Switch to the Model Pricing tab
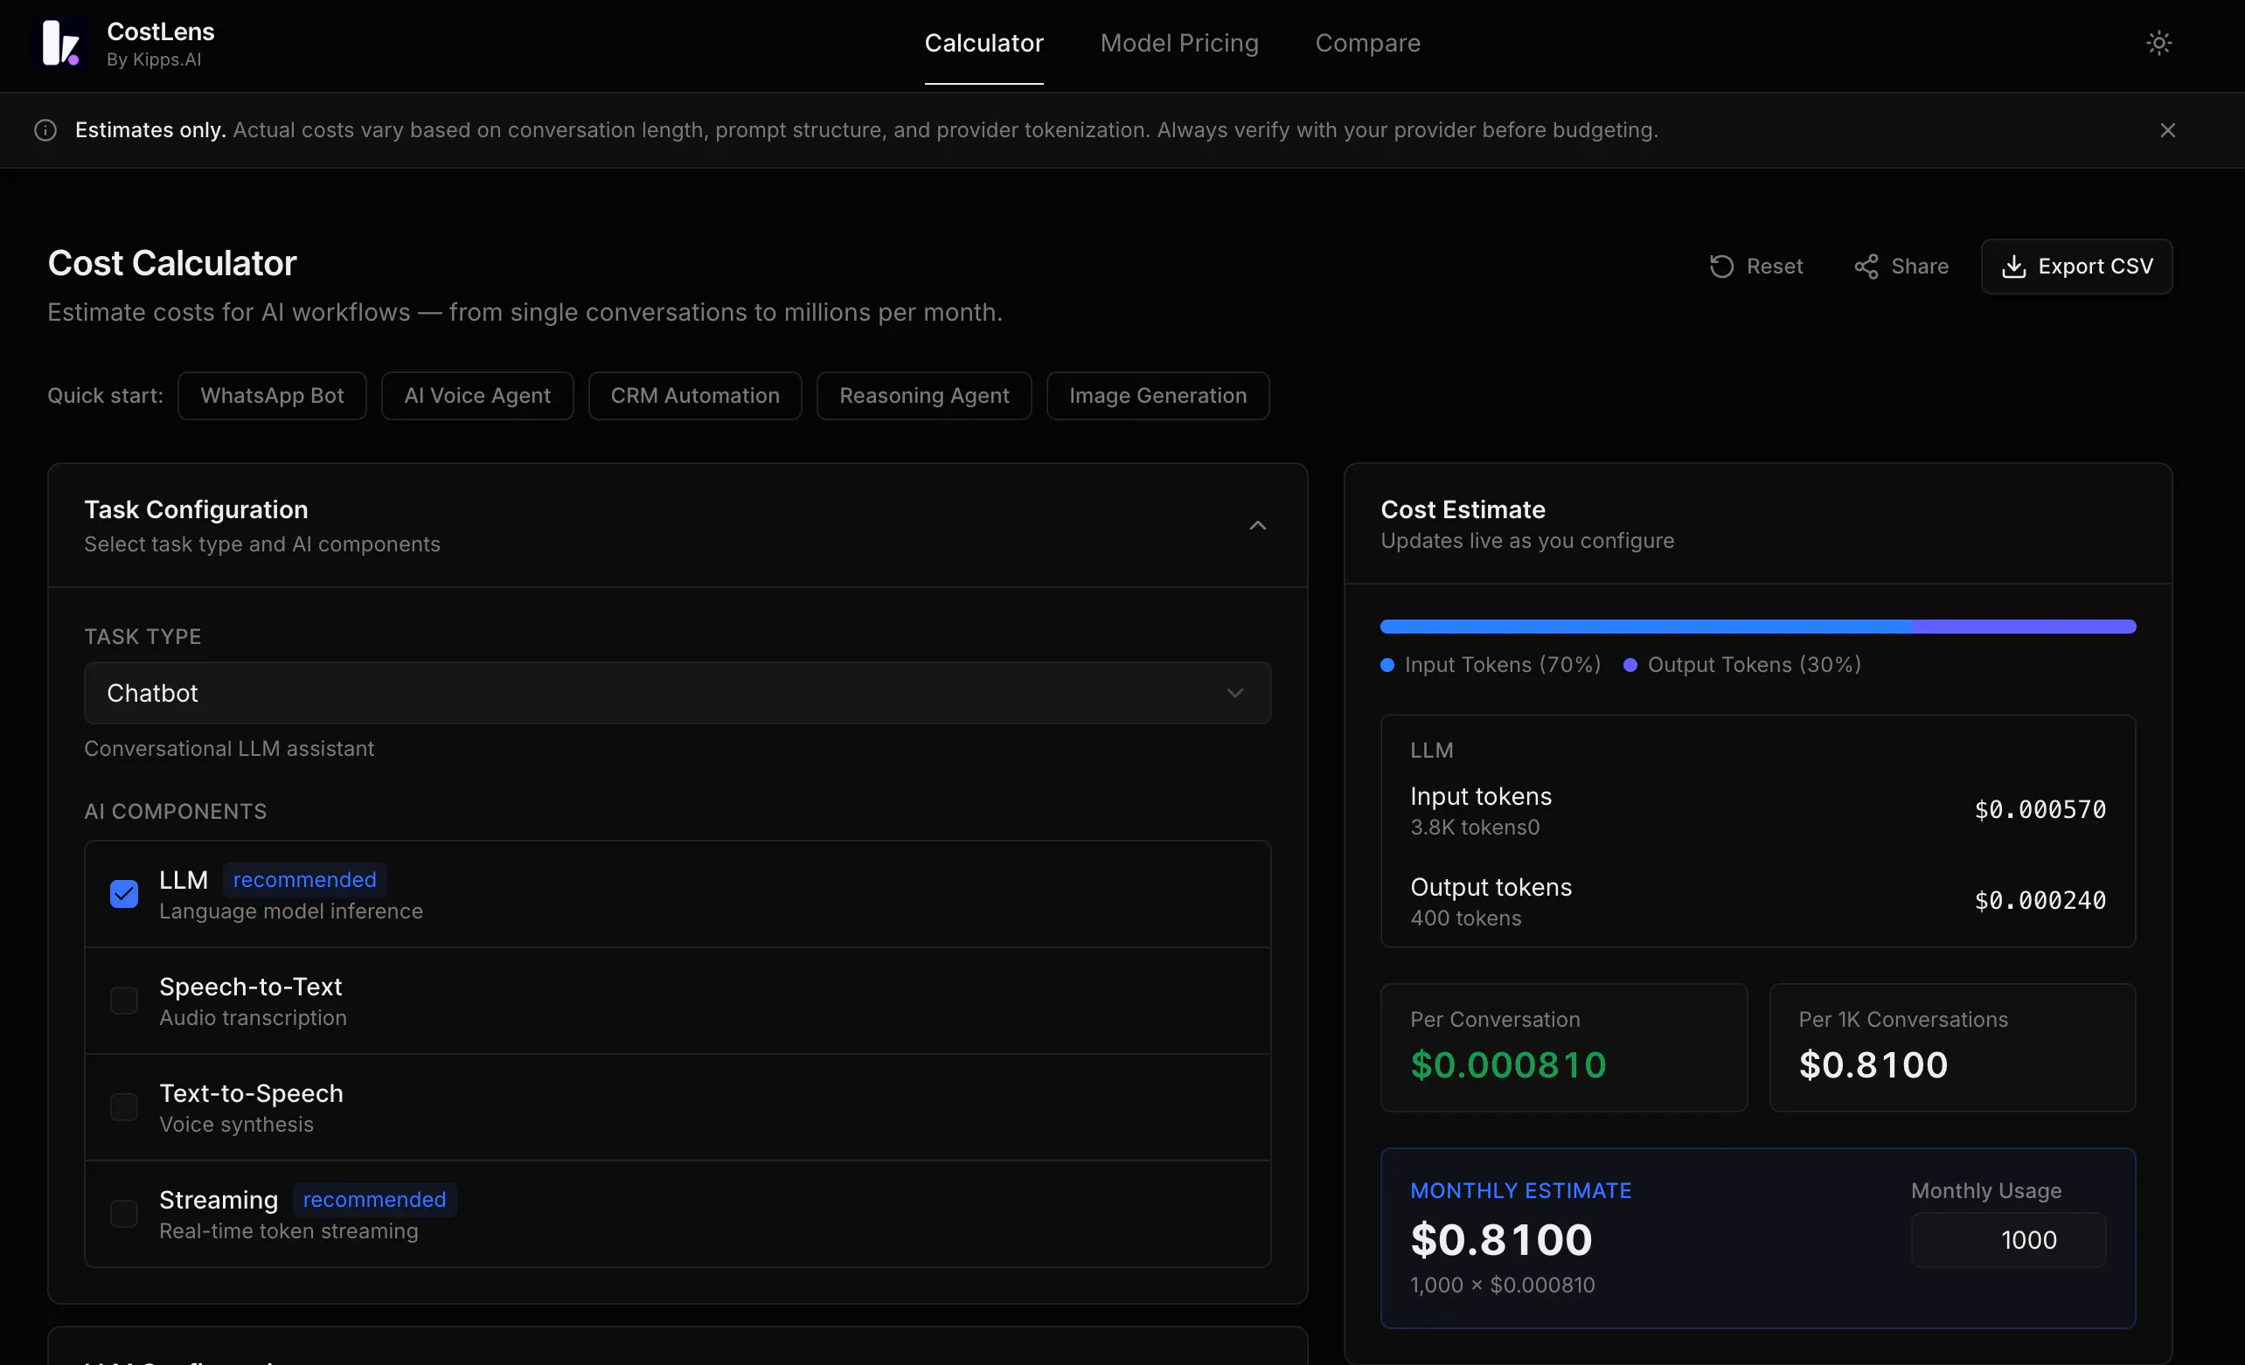This screenshot has height=1365, width=2245. (1179, 43)
